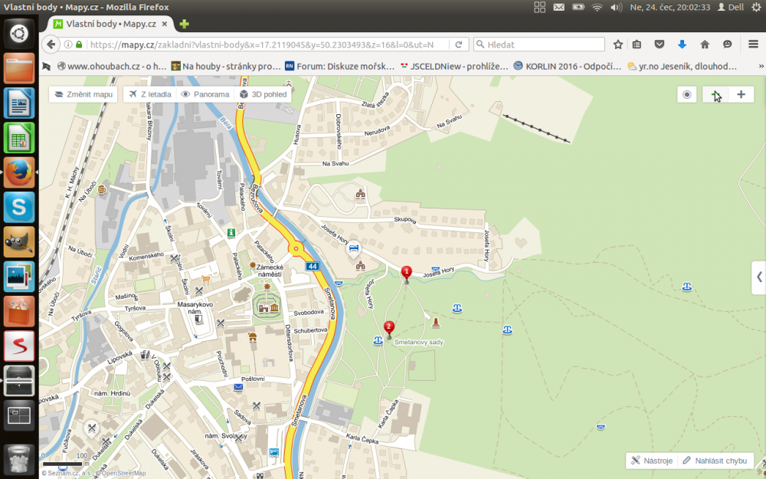Image resolution: width=766 pixels, height=479 pixels.
Task: Open the Firefox downloads arrow icon
Action: coord(682,44)
